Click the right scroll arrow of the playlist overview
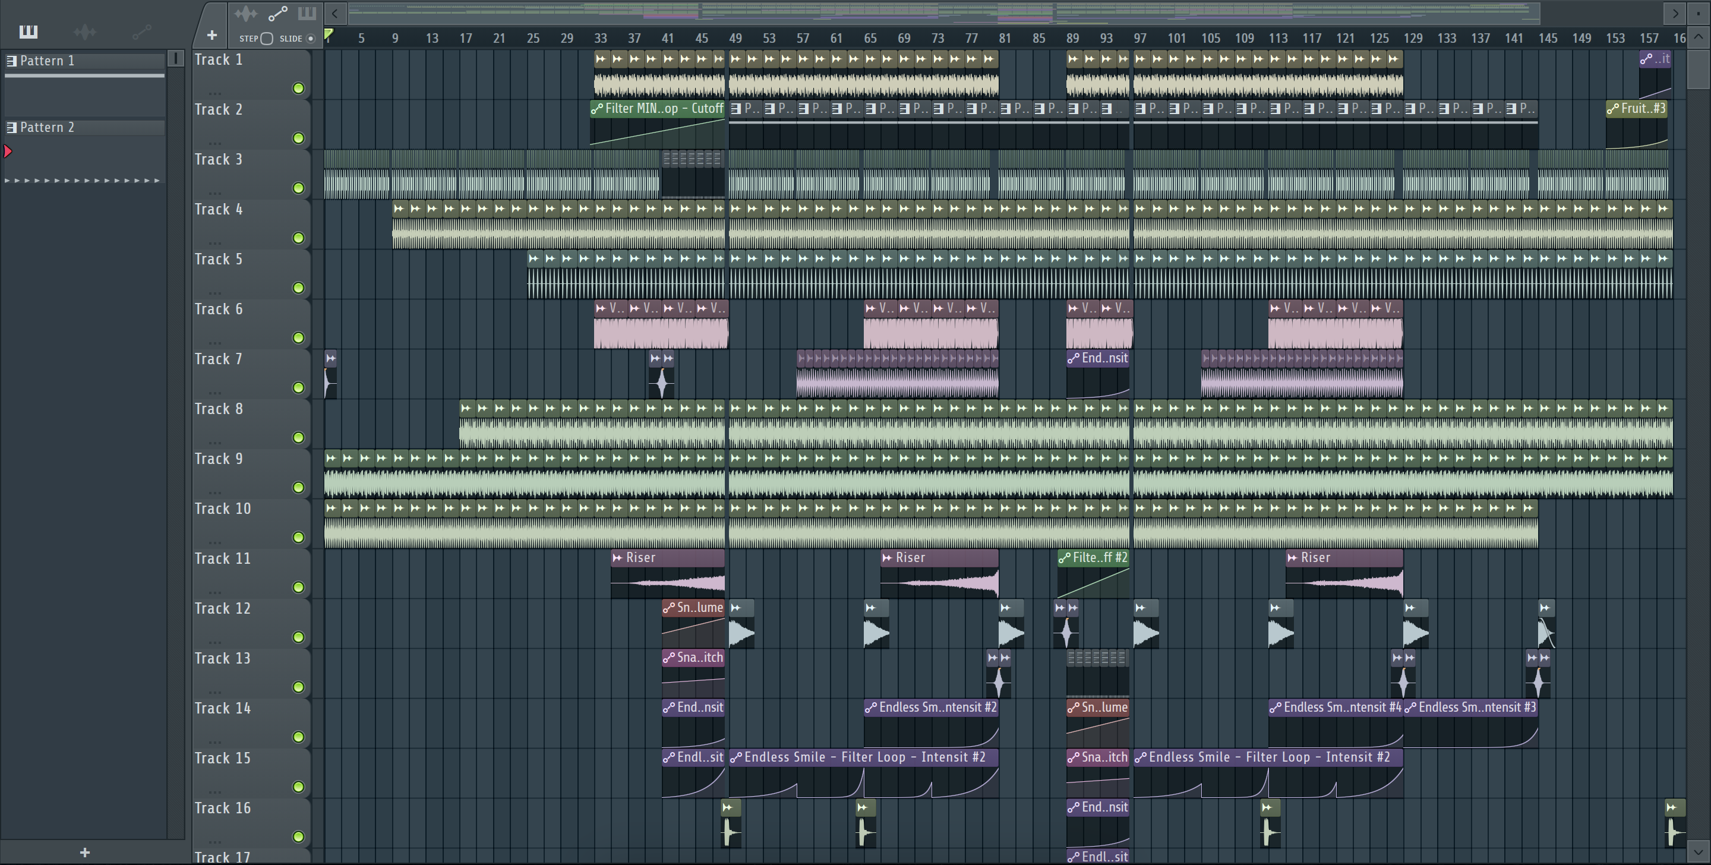The width and height of the screenshot is (1711, 865). point(1675,13)
